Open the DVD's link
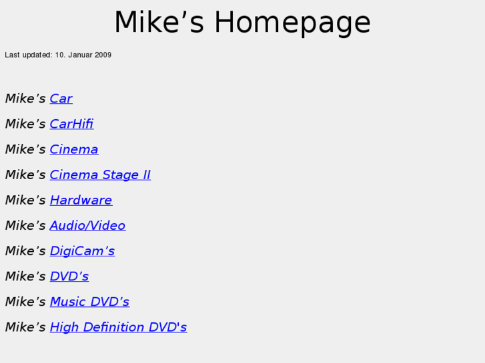The height and width of the screenshot is (363, 485). (69, 276)
